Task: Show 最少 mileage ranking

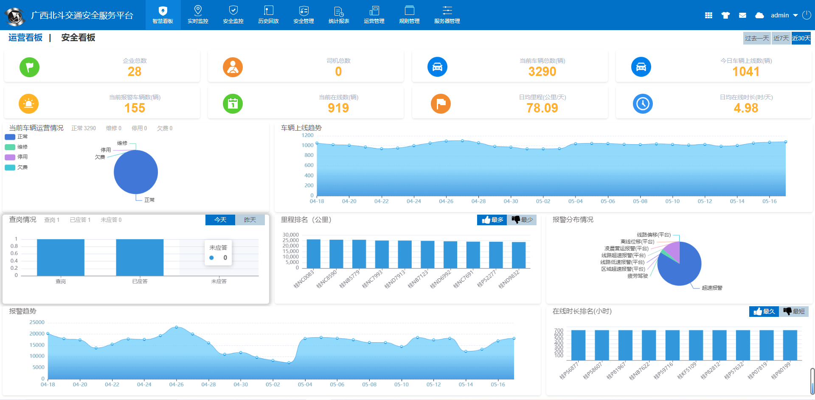Action: 522,220
